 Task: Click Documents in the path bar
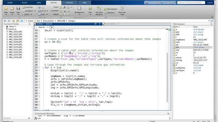[x=48, y=21]
